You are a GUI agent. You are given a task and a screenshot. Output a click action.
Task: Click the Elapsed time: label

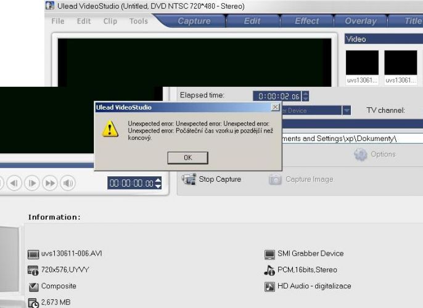(x=202, y=95)
